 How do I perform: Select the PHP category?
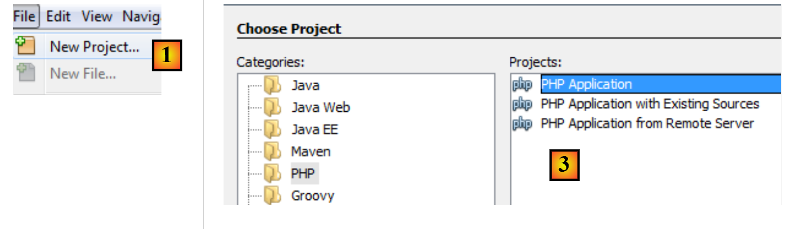click(303, 174)
